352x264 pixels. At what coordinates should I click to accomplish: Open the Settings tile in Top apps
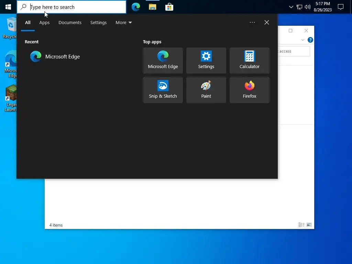coord(206,60)
